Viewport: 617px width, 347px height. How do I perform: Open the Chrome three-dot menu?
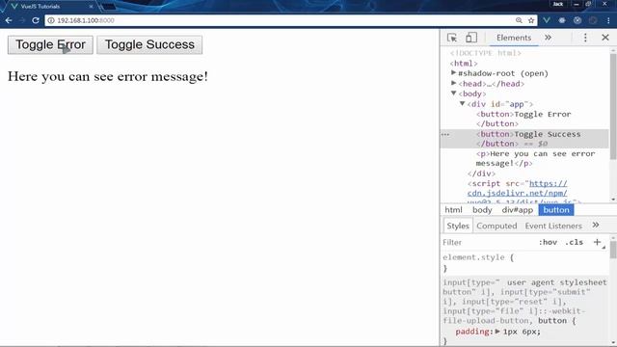(608, 20)
